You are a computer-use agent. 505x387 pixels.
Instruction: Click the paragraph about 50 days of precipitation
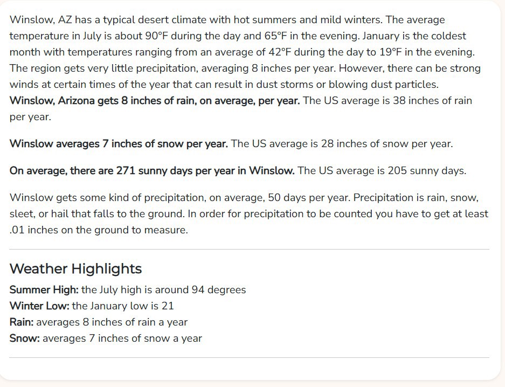(x=249, y=214)
